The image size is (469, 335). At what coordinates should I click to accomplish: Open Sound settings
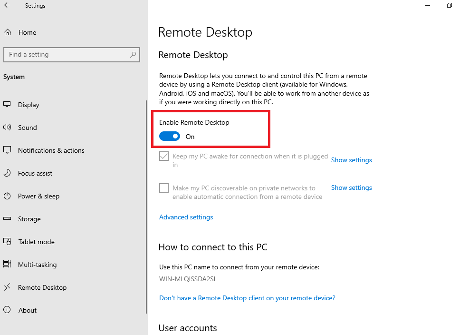click(x=27, y=128)
